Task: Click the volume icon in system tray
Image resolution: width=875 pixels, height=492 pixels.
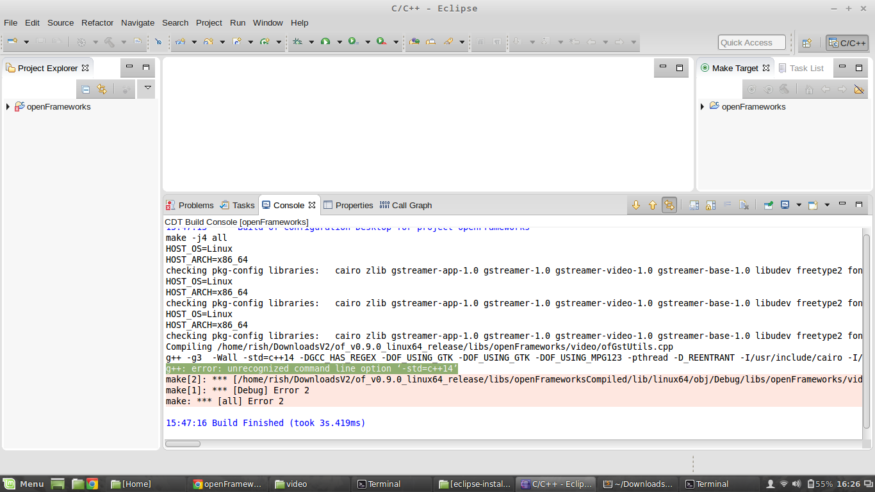Action: (796, 484)
